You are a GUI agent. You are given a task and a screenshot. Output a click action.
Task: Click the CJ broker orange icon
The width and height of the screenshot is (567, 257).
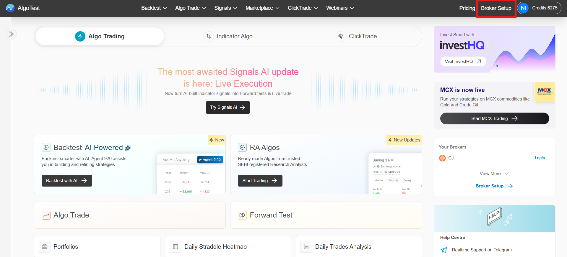pos(442,158)
